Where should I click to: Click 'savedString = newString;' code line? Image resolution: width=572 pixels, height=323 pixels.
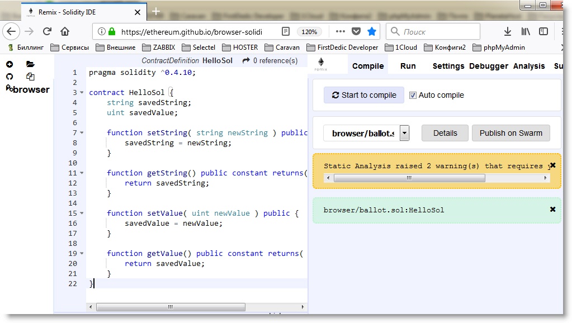click(x=178, y=143)
